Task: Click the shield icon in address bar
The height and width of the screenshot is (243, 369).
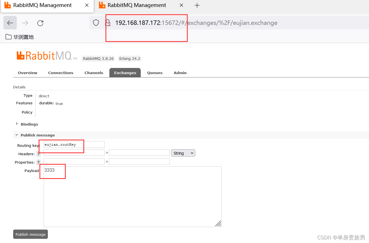Action: pyautogui.click(x=96, y=23)
